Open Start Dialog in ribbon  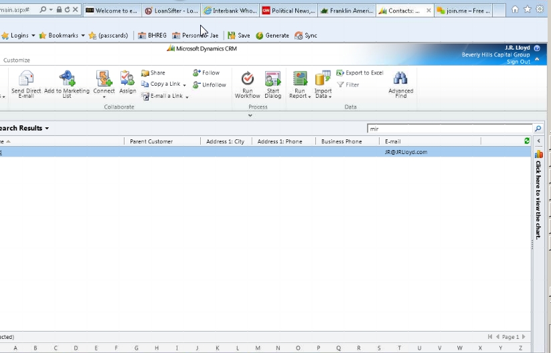click(272, 79)
